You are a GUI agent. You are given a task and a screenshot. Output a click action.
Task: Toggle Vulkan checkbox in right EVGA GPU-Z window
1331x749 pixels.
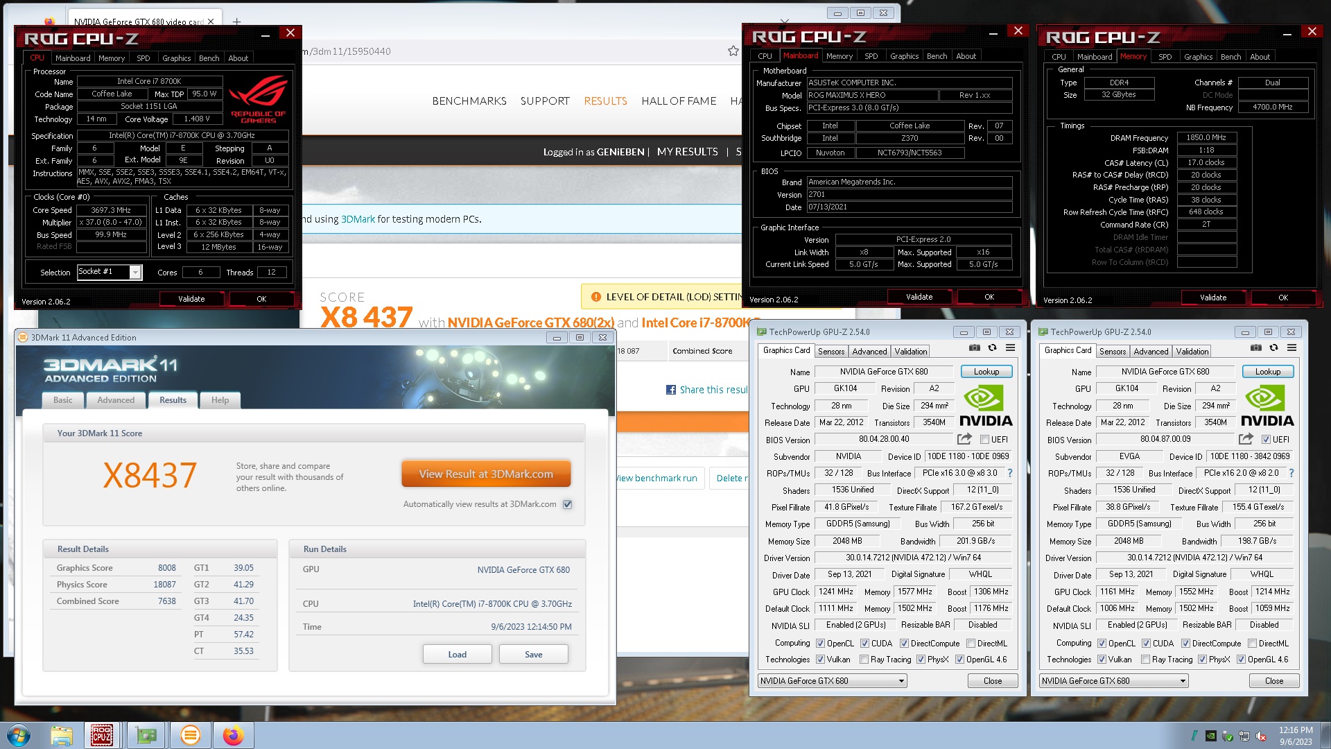click(1102, 660)
